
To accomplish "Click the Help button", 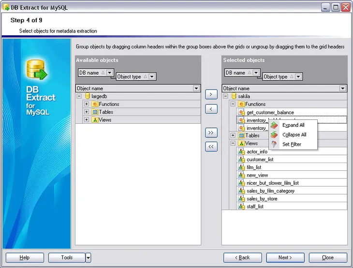I will pos(25,258).
